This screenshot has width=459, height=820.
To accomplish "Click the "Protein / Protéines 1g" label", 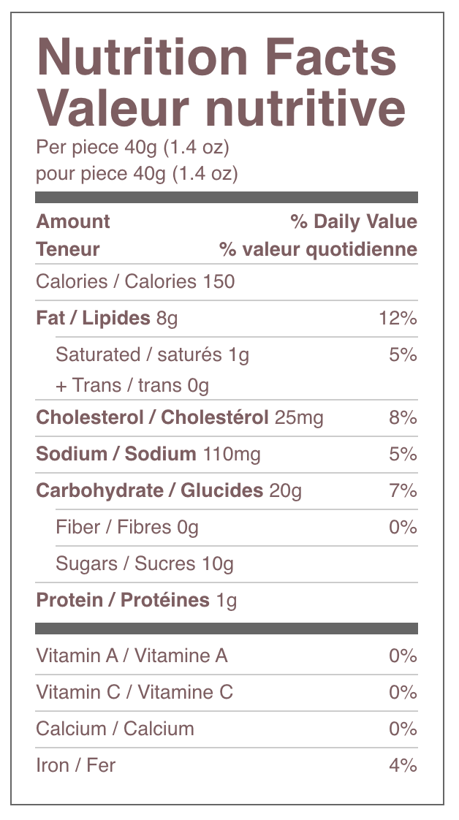I will (x=137, y=600).
